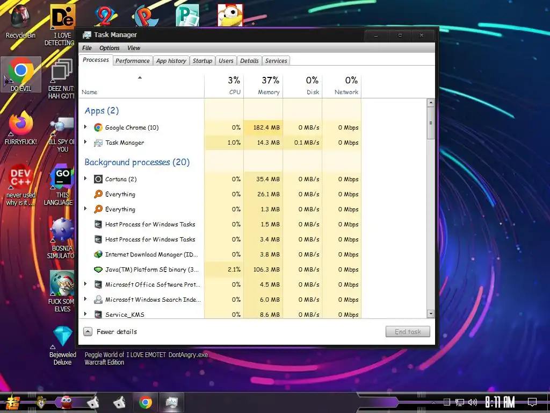Sort processes by Network column header
This screenshot has width=550, height=413.
(342, 86)
